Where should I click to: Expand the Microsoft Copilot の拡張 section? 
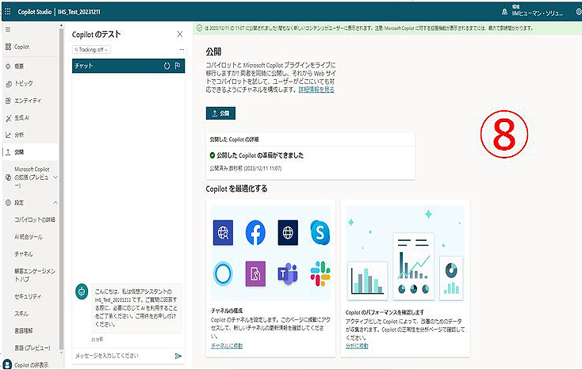(56, 177)
